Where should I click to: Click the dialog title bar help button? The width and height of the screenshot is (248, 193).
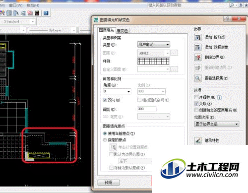tap(228, 19)
